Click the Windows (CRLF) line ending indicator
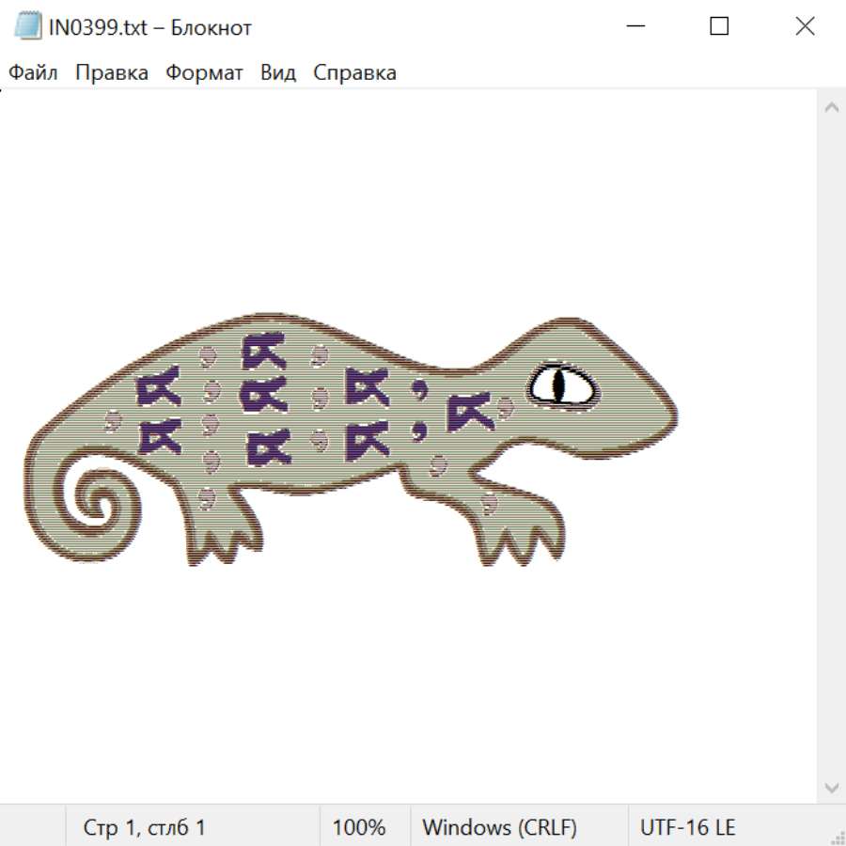This screenshot has height=846, width=846. (x=499, y=828)
